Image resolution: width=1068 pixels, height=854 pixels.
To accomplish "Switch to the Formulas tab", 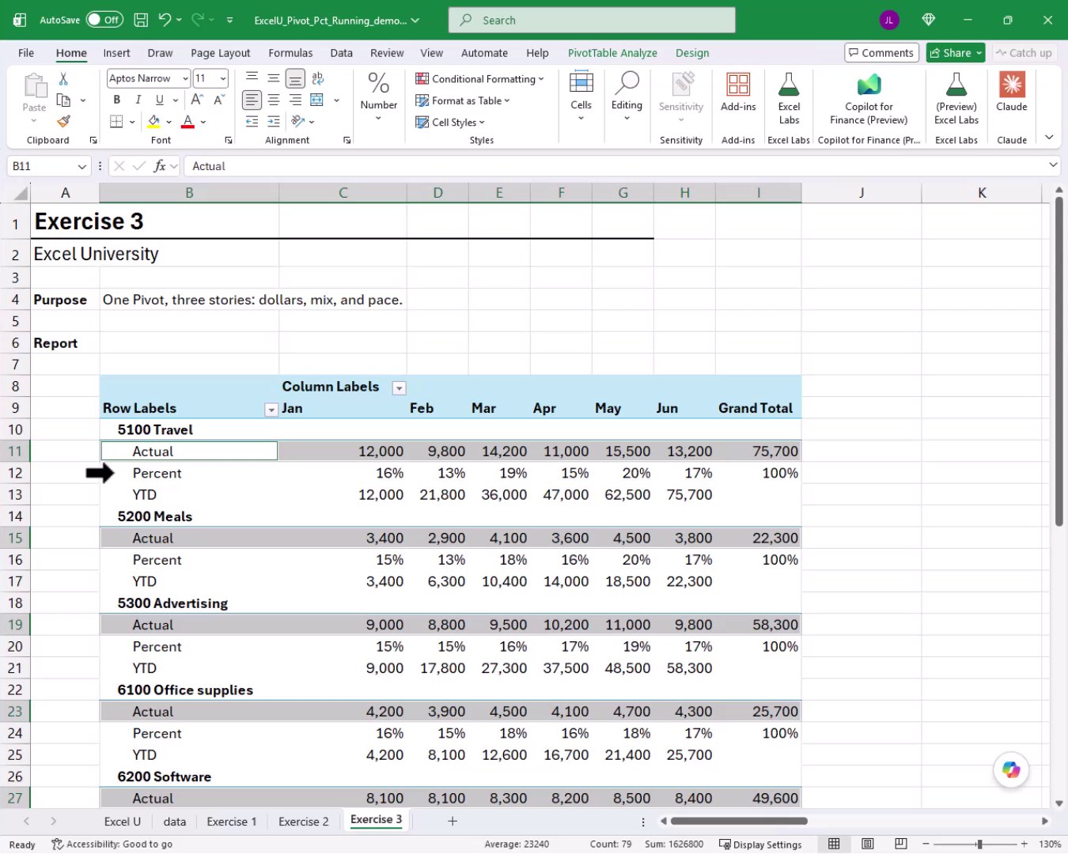I will (290, 53).
